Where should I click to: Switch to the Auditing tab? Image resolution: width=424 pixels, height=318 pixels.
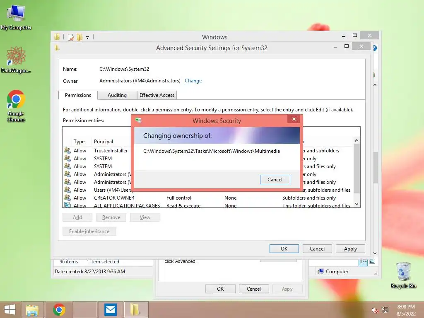tap(117, 95)
